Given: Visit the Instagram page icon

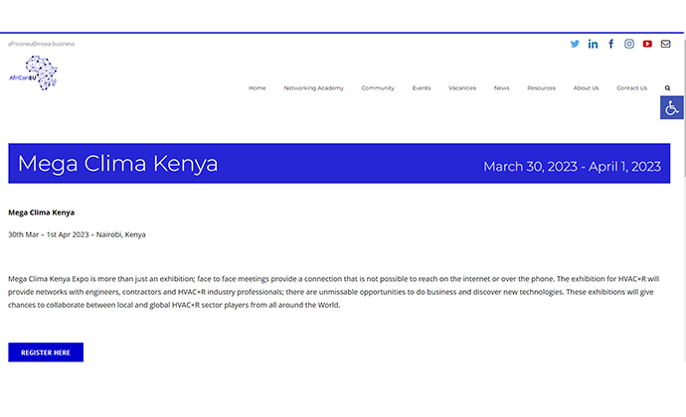Looking at the screenshot, I should point(629,44).
